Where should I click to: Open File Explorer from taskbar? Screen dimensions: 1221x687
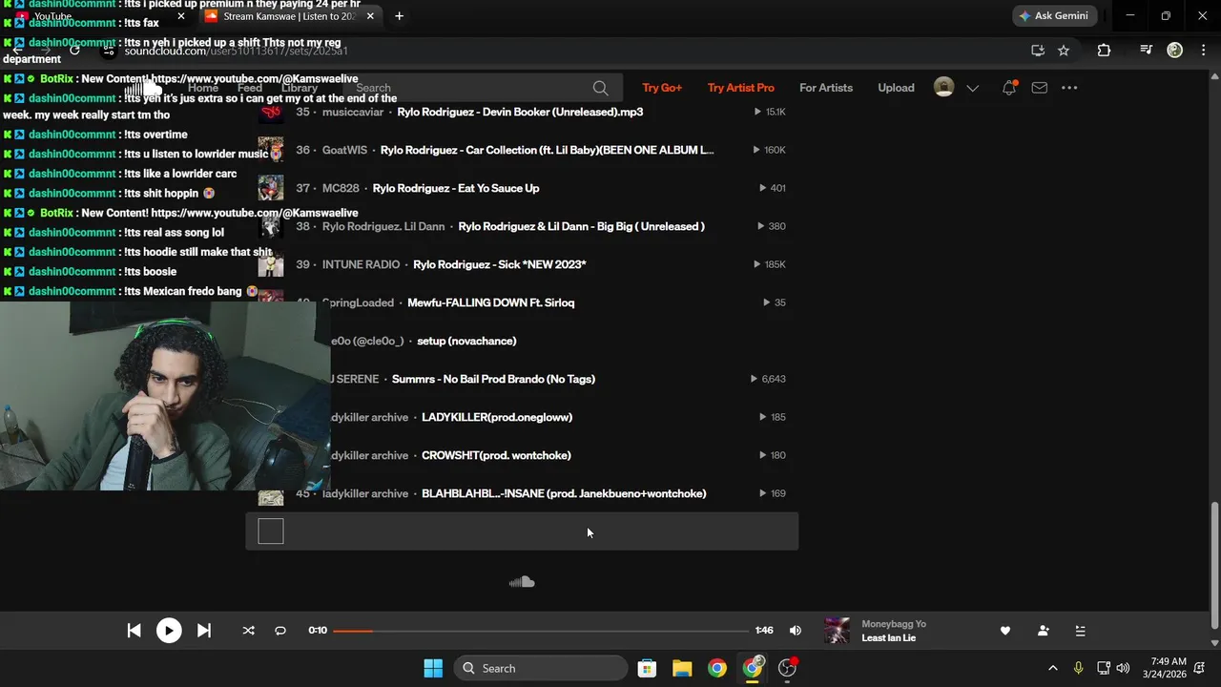[x=682, y=668]
